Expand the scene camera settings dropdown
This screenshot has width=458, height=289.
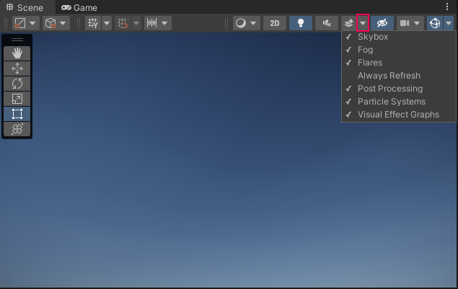[418, 23]
